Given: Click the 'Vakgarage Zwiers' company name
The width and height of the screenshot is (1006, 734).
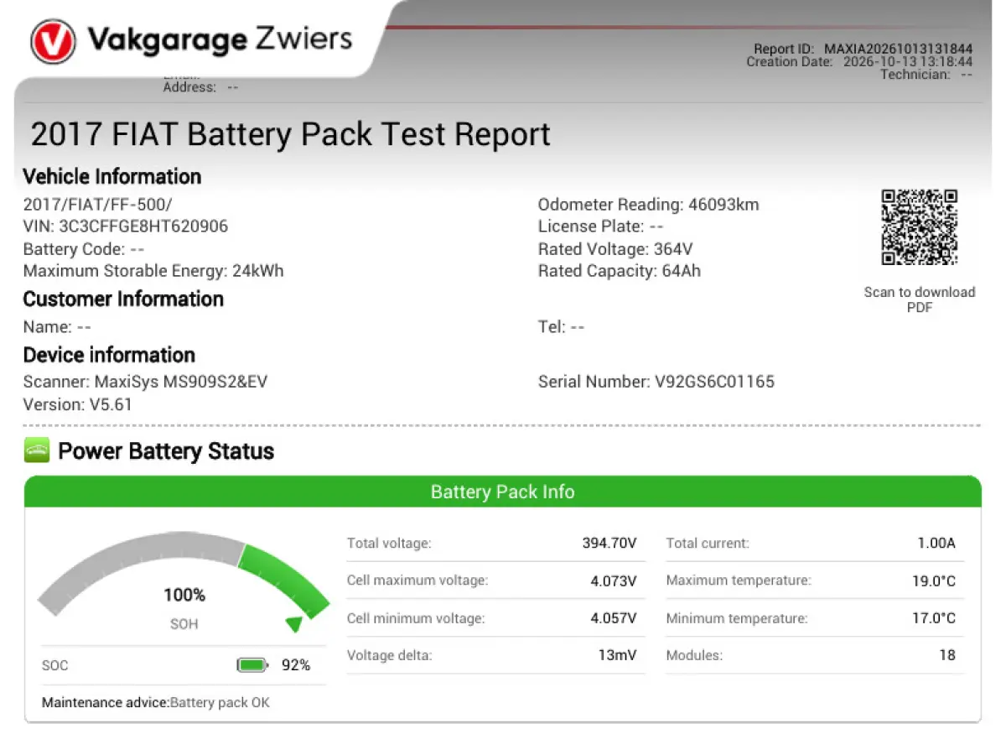Looking at the screenshot, I should click(220, 39).
